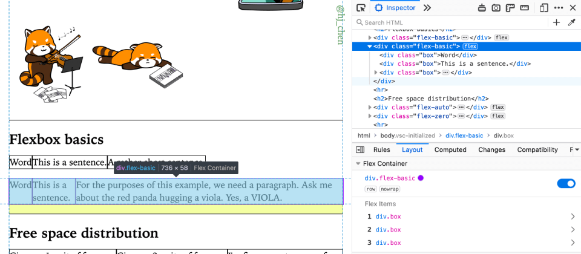Viewport: 581px width, 254px height.
Task: Change flexbox overlay purple color swatch
Action: pyautogui.click(x=421, y=178)
